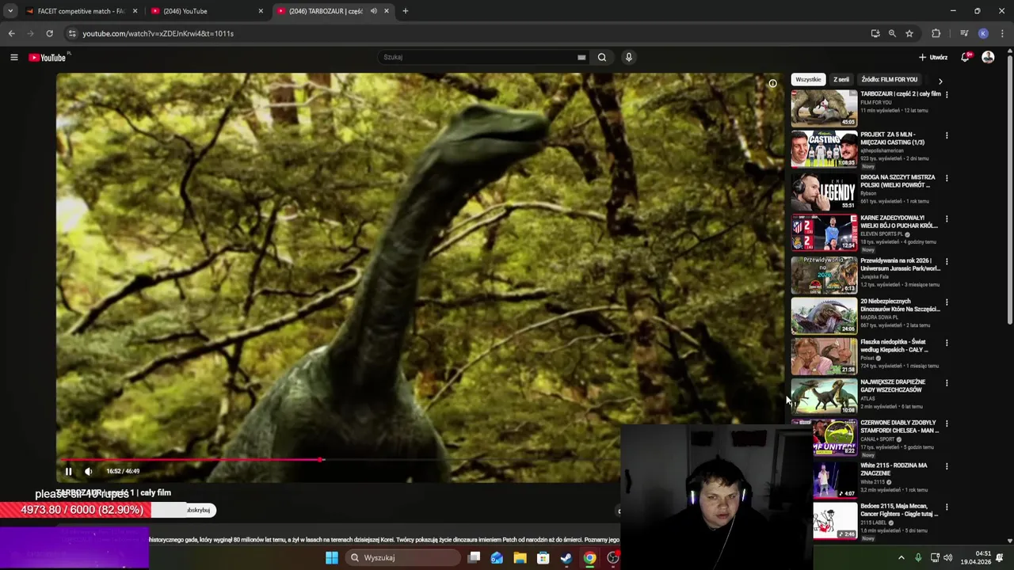
Task: Open options for NAJWIĘKSZE DRAPIEŻNE GADY
Action: coord(947,383)
